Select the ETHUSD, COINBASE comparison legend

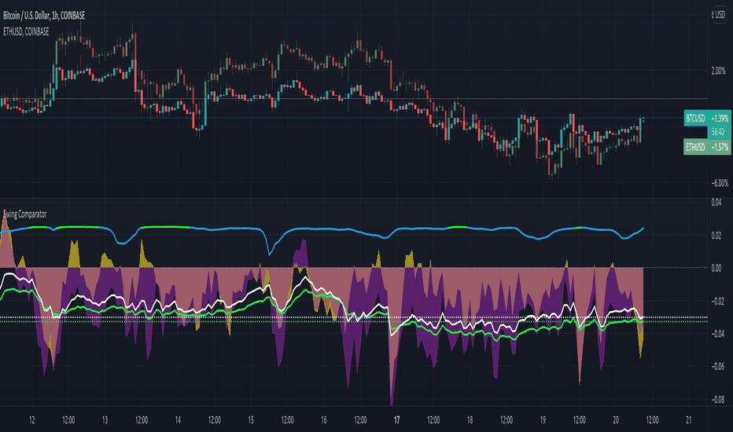[26, 31]
